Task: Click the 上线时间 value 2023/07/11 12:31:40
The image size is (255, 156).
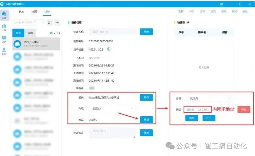Action: [x=101, y=73]
